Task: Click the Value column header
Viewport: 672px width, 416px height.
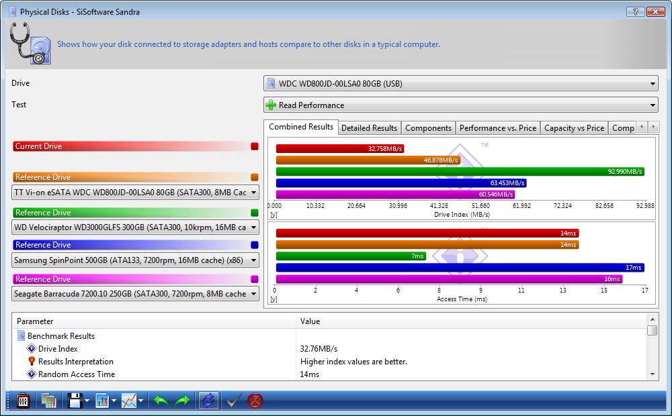Action: [472, 321]
